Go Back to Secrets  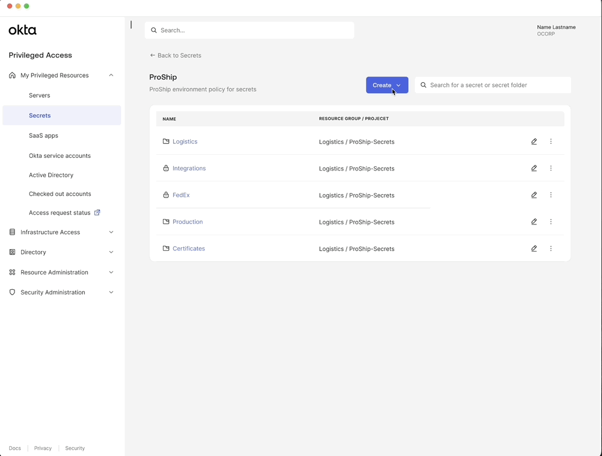pos(176,56)
